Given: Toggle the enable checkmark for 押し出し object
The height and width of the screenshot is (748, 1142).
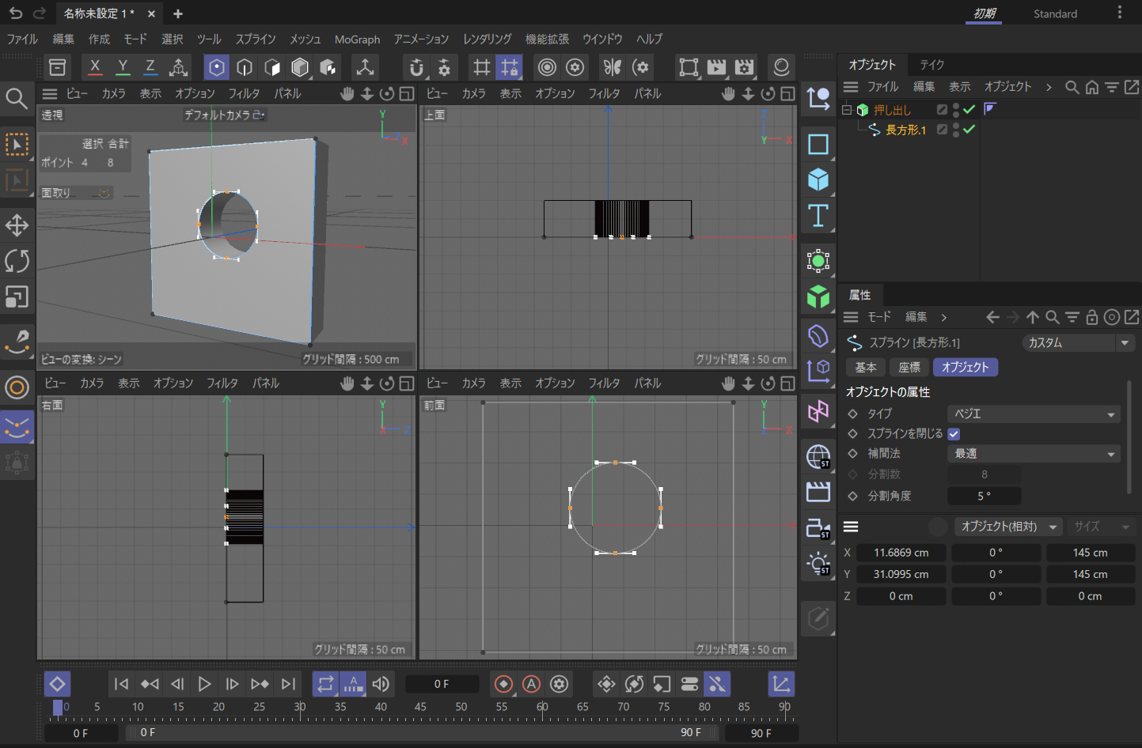Looking at the screenshot, I should [969, 110].
